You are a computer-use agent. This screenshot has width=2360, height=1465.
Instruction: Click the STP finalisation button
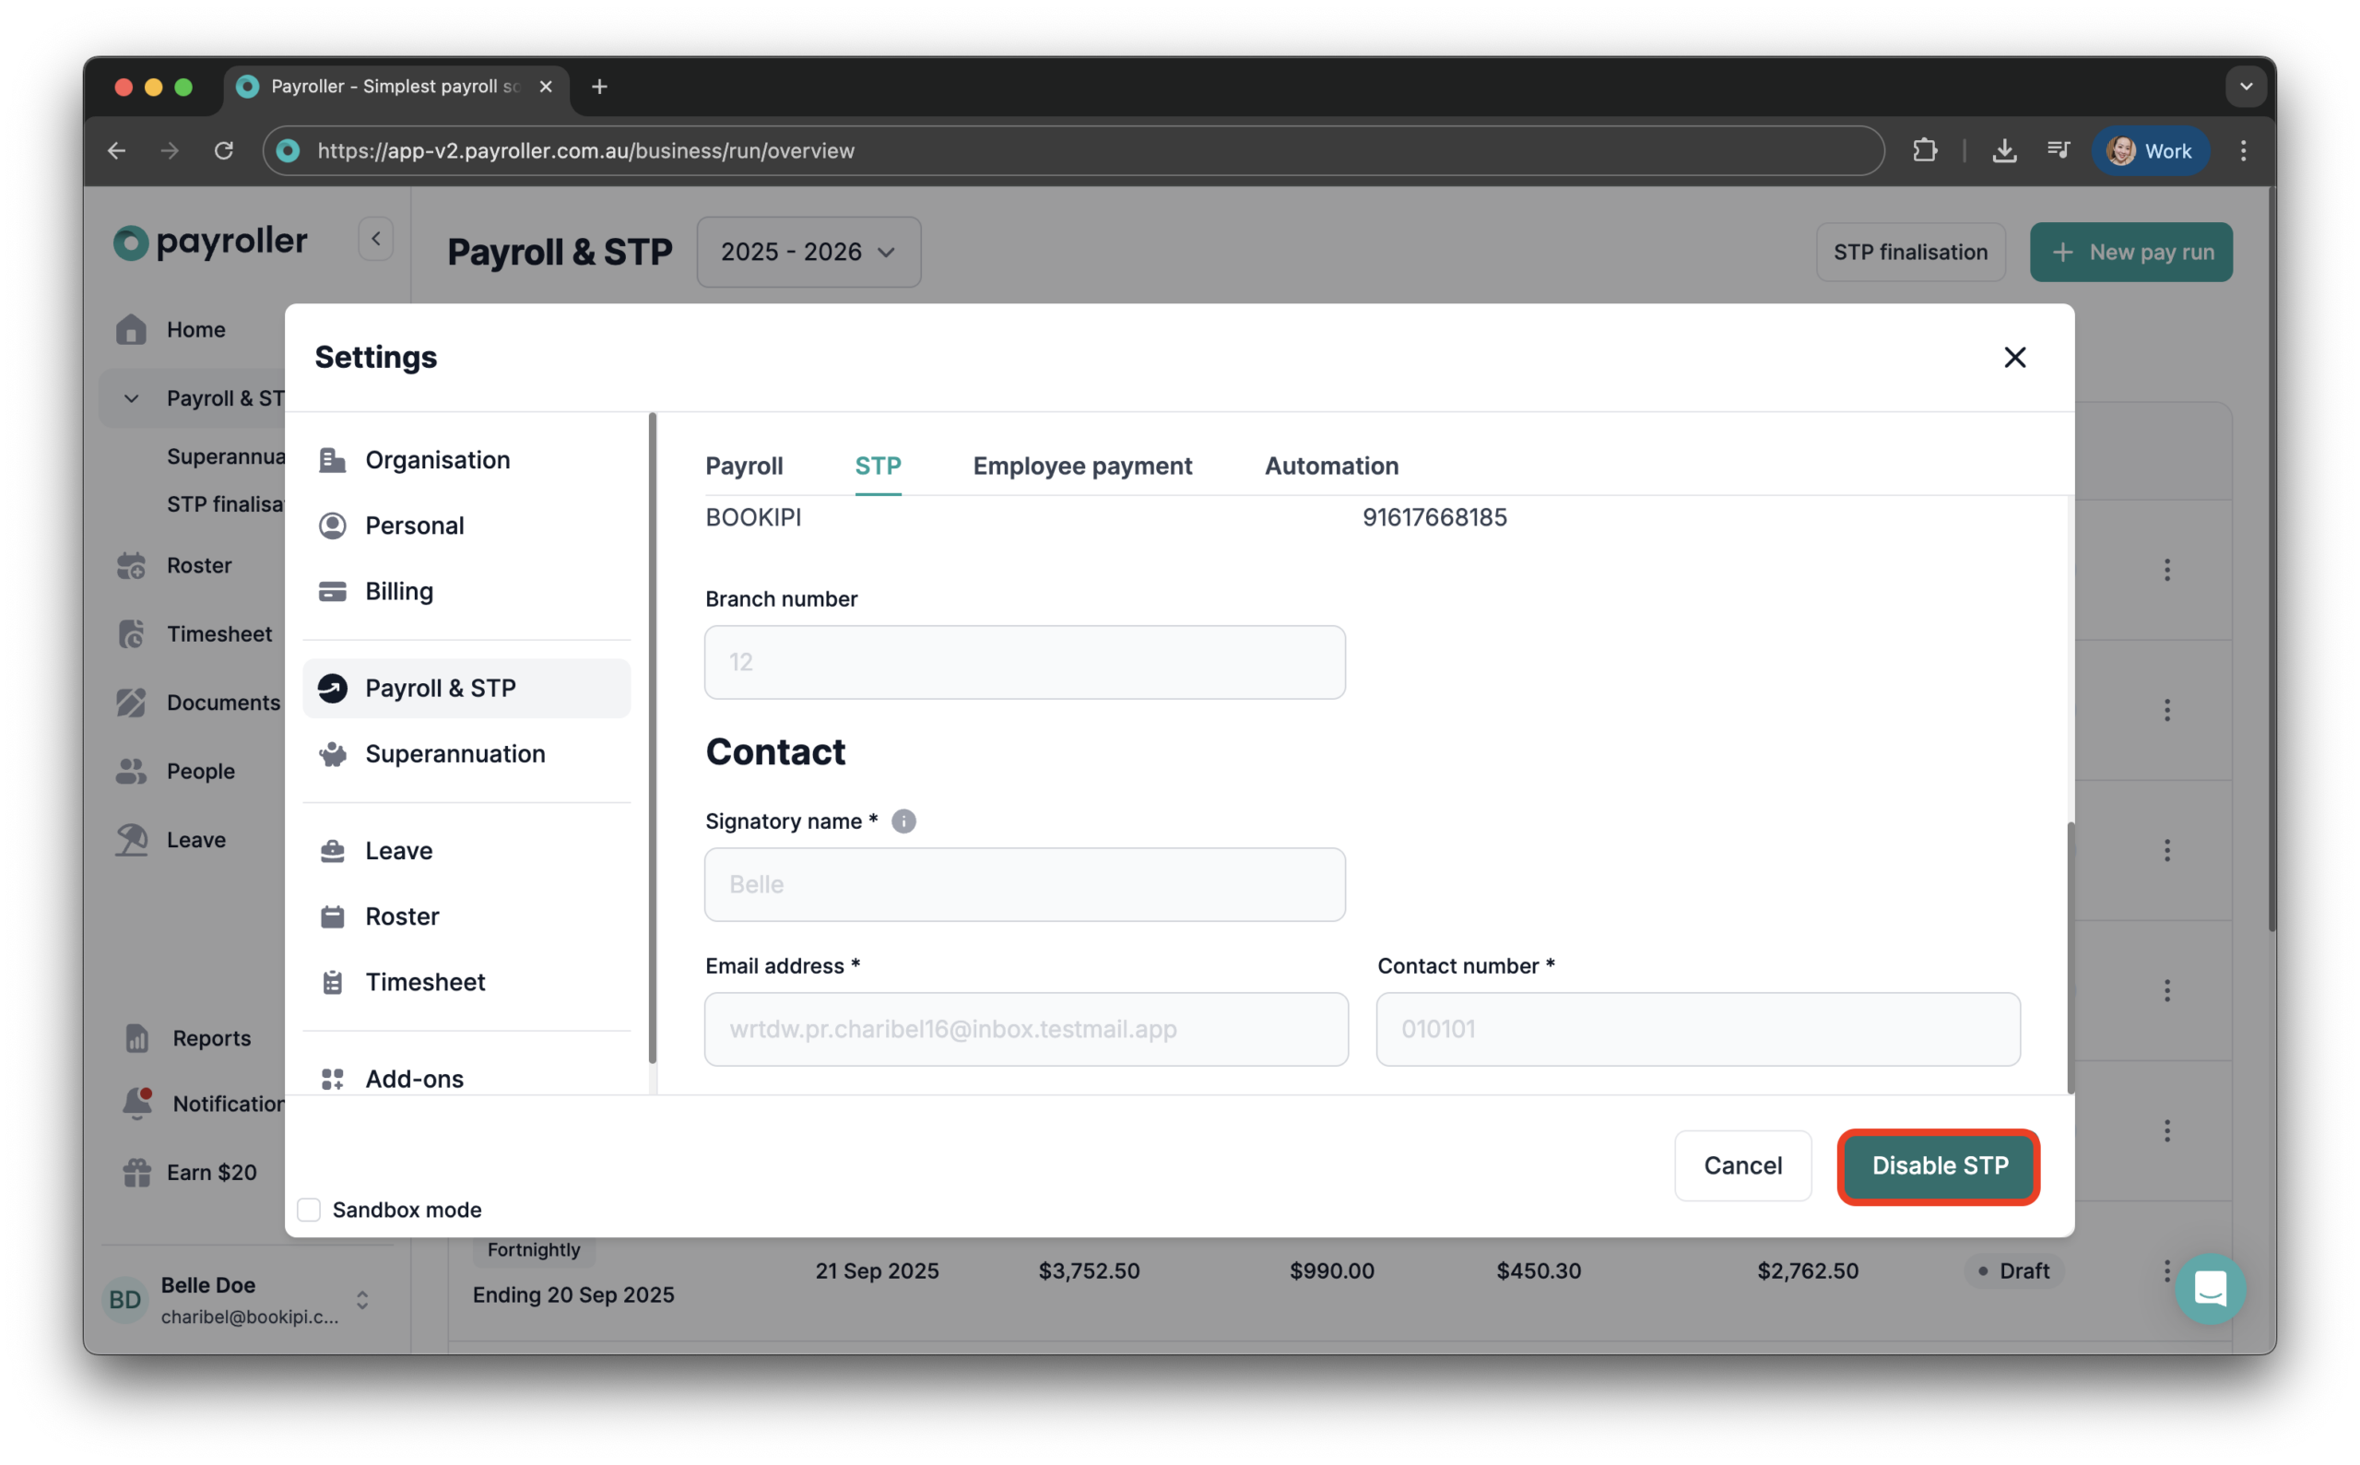pos(1911,253)
